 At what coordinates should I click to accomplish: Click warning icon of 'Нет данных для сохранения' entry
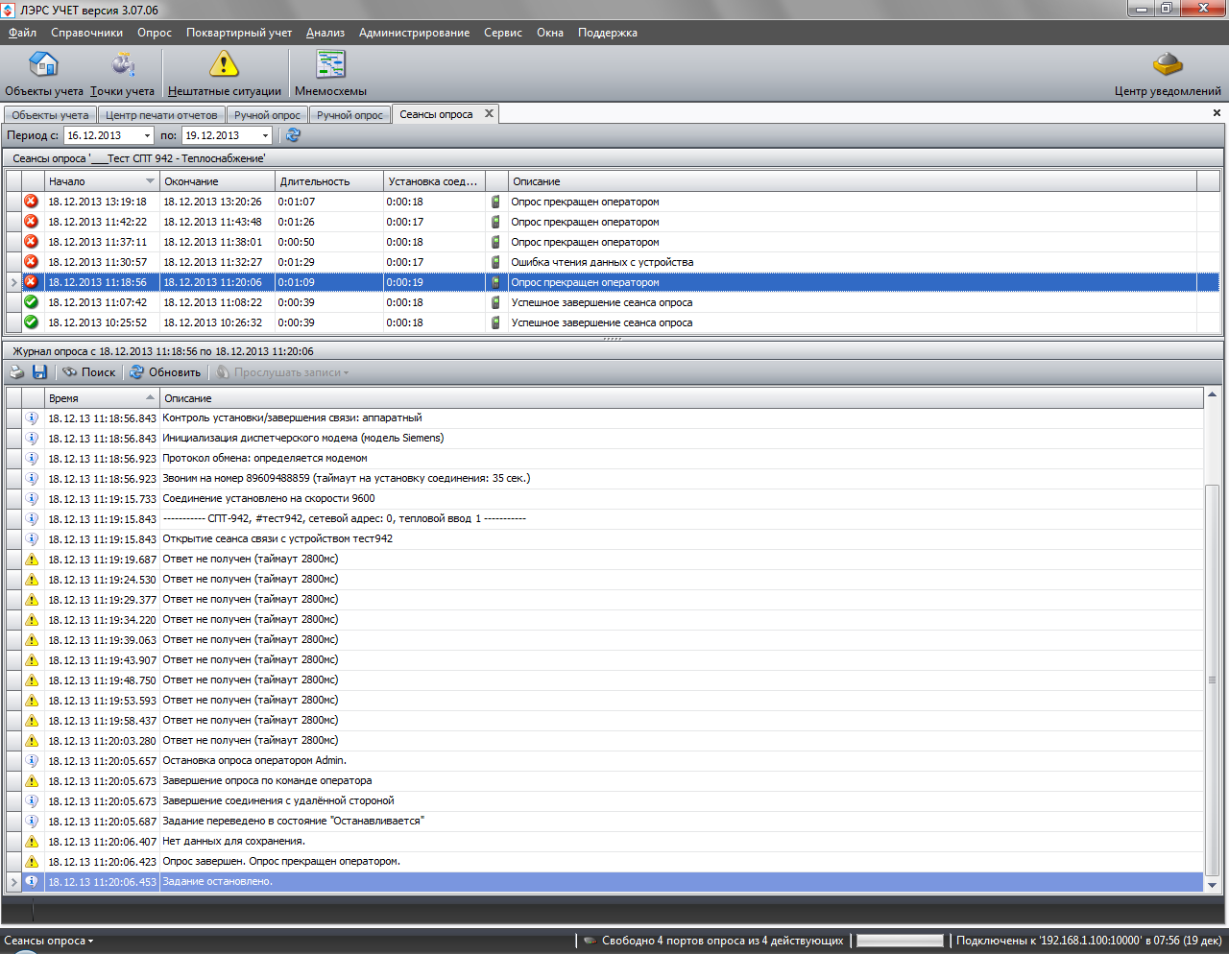click(32, 842)
